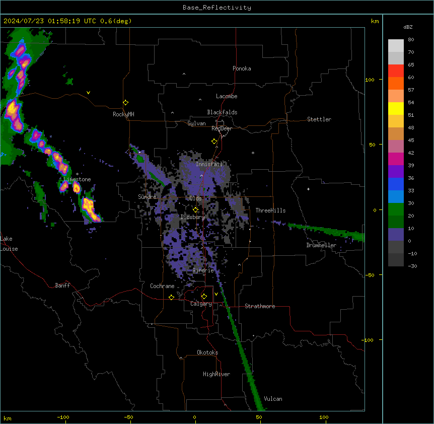The image size is (434, 424).
Task: Click the Limestone label
Action: 77,179
